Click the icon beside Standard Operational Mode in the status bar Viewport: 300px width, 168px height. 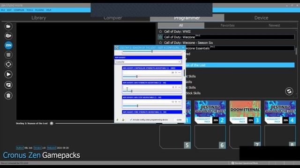point(232,163)
